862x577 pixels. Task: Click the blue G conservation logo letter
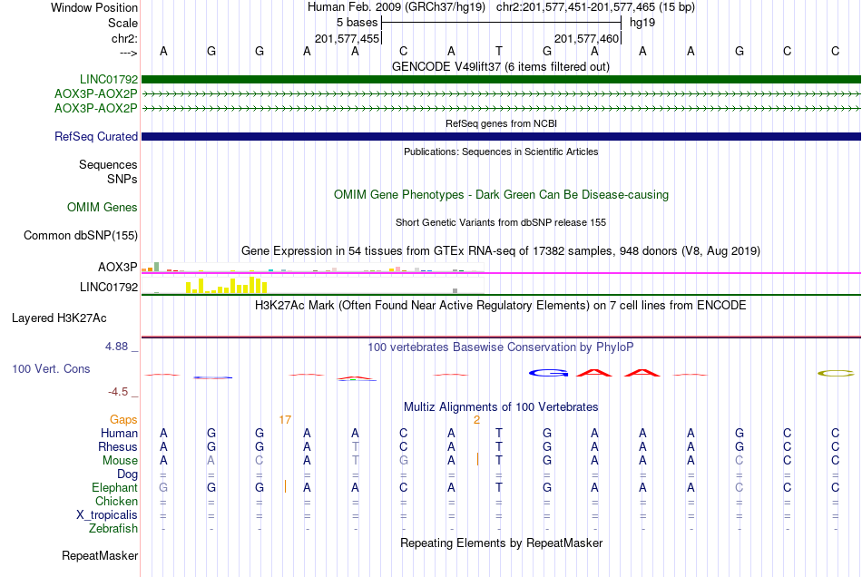pos(548,373)
